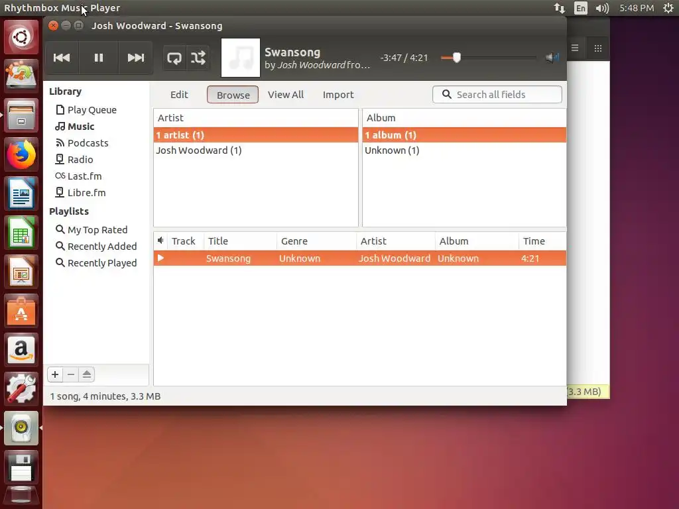Click Album list column header
Screen dimensions: 679x509
464,118
